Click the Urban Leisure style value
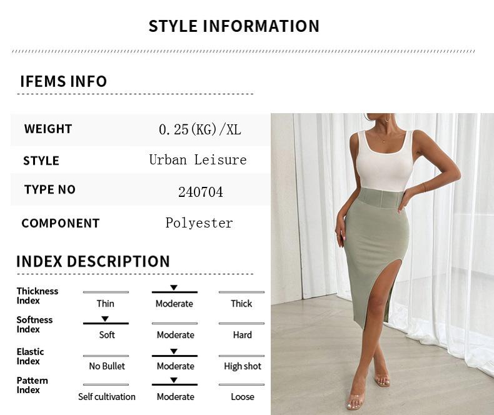The image size is (494, 415). (x=198, y=159)
